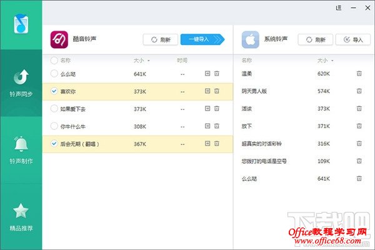
Task: Click the 名称 header in 系统铃声
Action: pos(247,60)
